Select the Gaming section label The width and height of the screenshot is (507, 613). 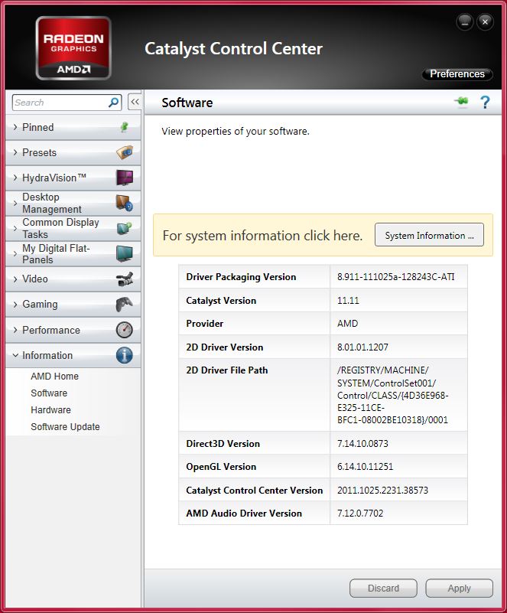click(x=40, y=304)
